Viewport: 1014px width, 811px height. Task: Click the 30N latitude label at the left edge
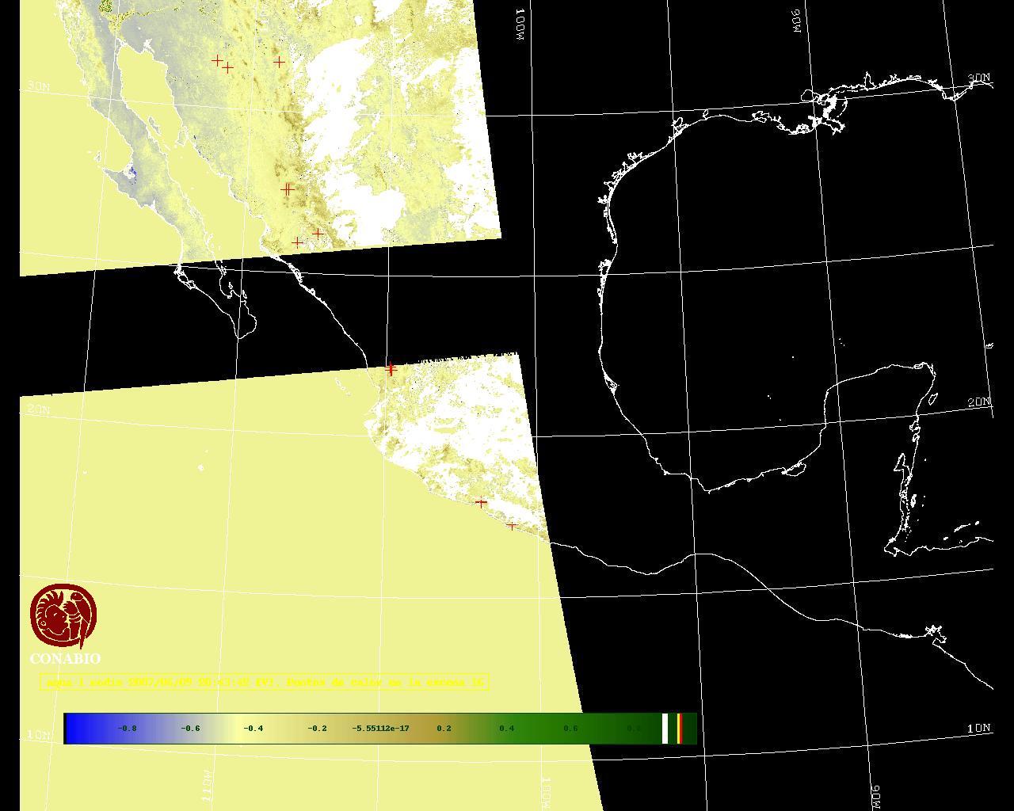tap(38, 86)
